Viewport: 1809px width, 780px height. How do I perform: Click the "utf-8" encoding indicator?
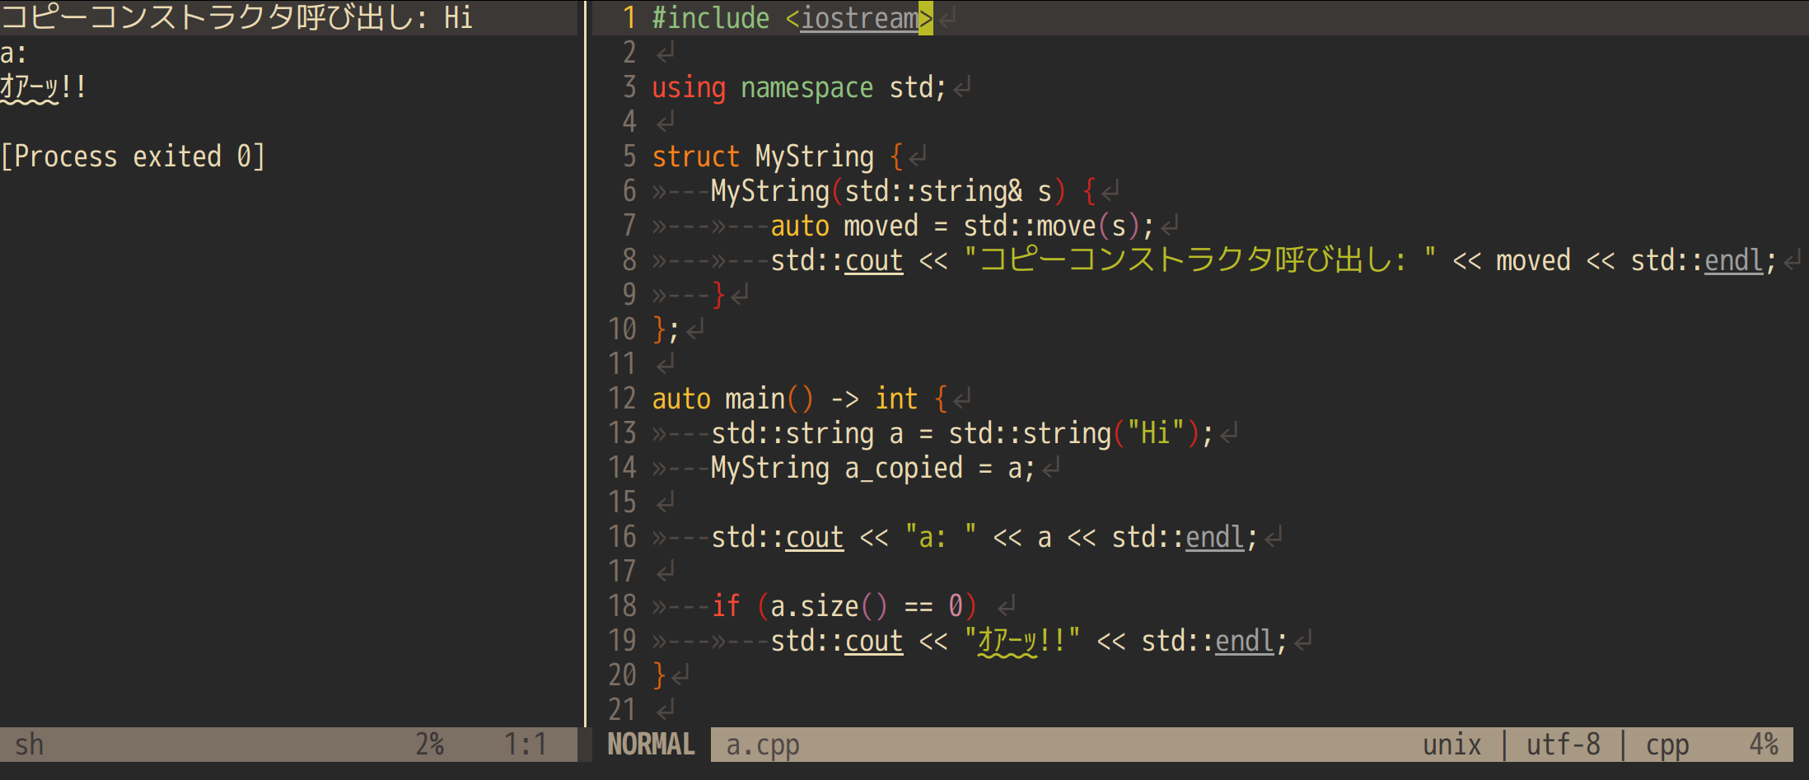click(x=1563, y=745)
